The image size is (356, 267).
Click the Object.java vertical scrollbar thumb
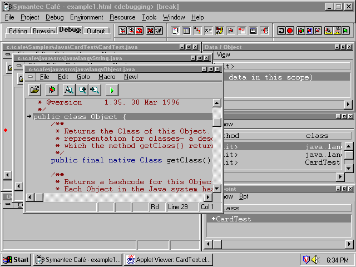(217, 122)
